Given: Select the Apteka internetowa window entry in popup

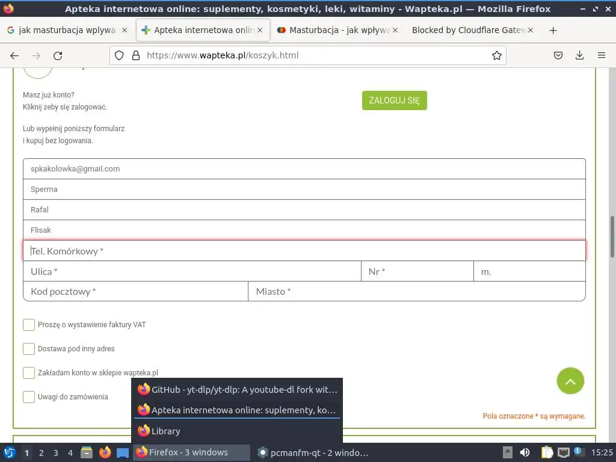Looking at the screenshot, I should pyautogui.click(x=237, y=410).
